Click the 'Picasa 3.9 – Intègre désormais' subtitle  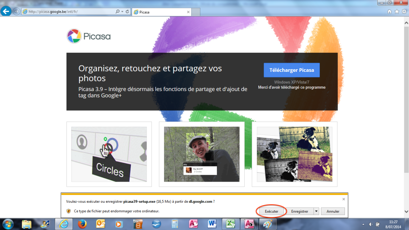point(163,92)
